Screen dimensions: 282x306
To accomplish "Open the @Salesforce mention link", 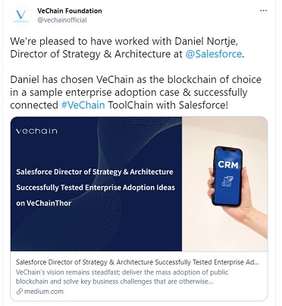I will tap(214, 54).
